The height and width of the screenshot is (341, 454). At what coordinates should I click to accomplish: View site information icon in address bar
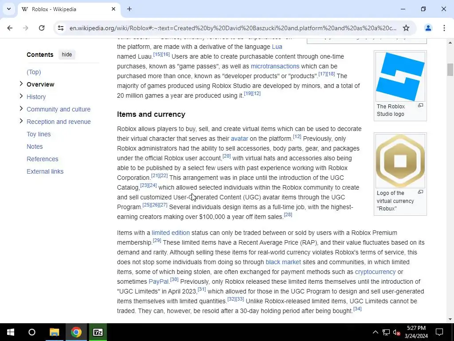(60, 28)
